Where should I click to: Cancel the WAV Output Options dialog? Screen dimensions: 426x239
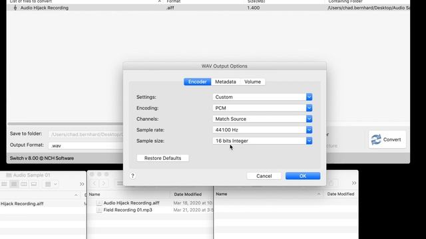click(264, 176)
